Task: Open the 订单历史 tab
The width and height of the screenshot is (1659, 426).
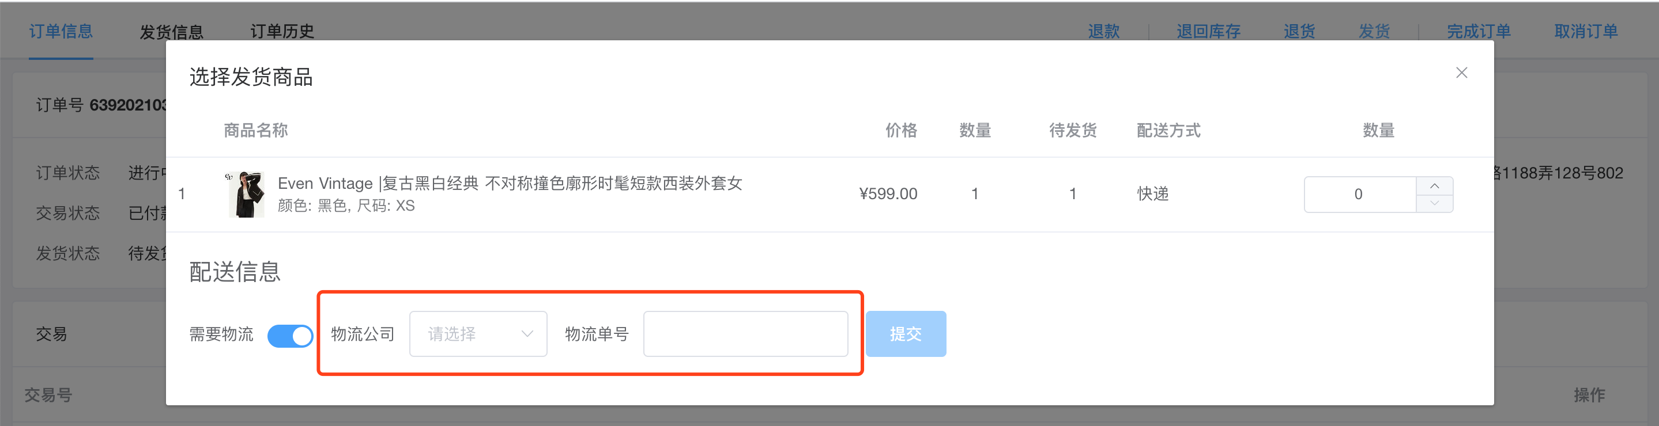Action: tap(282, 31)
